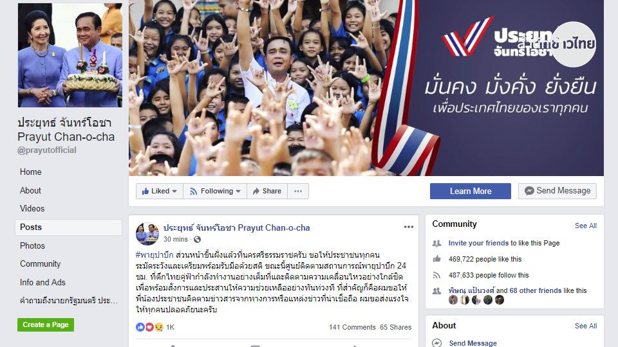Viewport: 618px width, 347px height.
Task: Click green Create a Page button
Action: [46, 325]
